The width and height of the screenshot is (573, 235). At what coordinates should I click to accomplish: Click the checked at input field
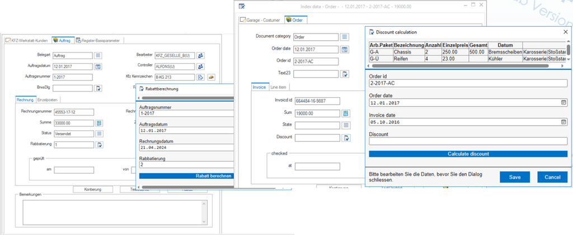318,166
